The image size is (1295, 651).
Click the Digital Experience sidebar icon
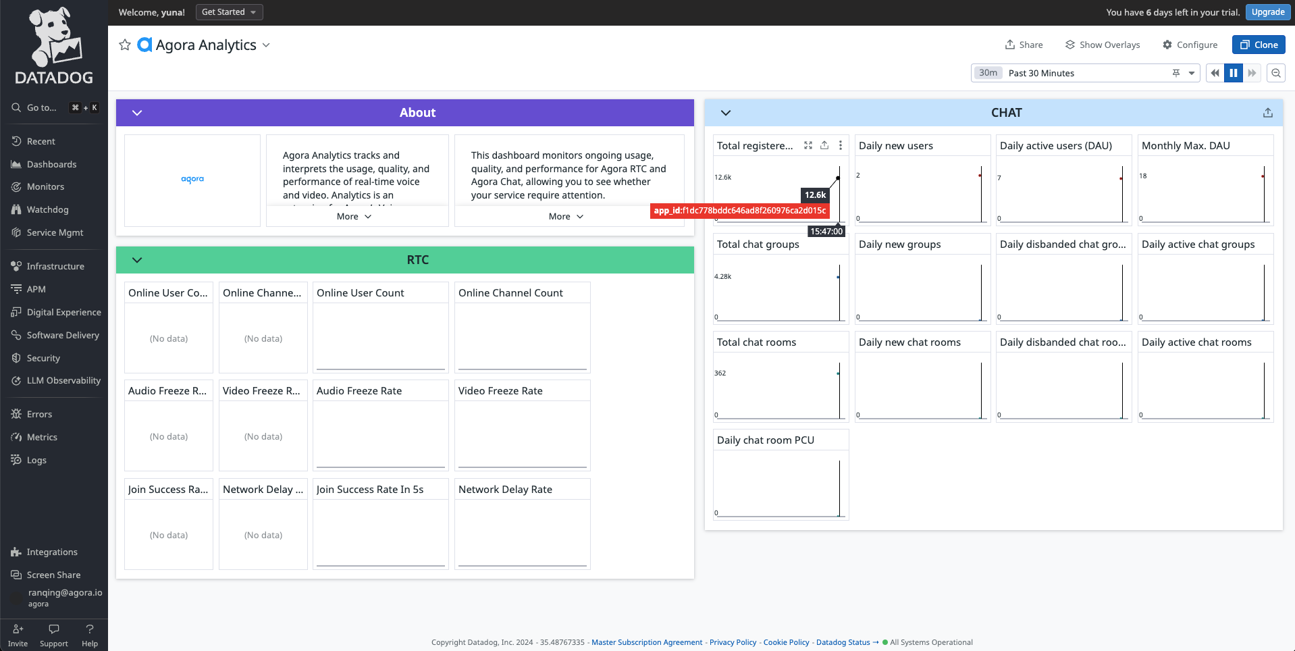click(16, 312)
